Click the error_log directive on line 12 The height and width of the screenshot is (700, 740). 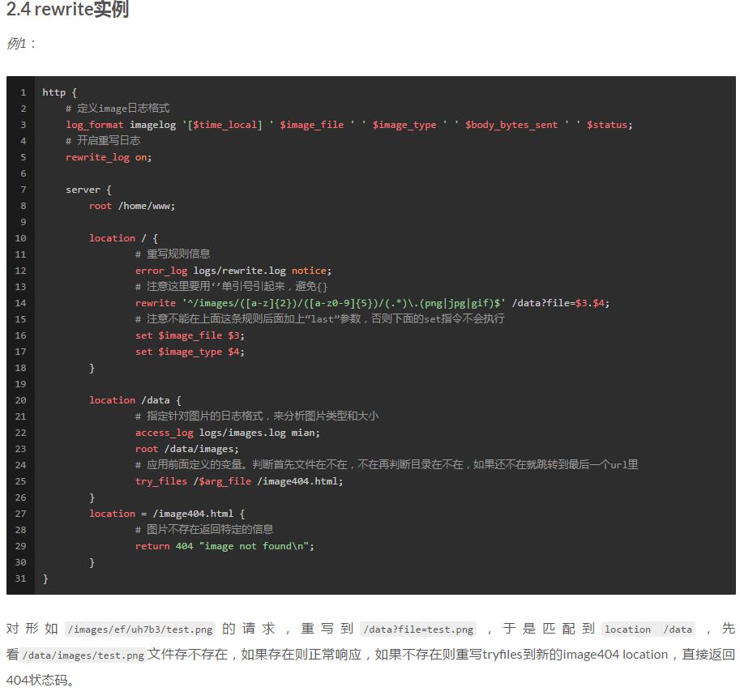pyautogui.click(x=160, y=271)
